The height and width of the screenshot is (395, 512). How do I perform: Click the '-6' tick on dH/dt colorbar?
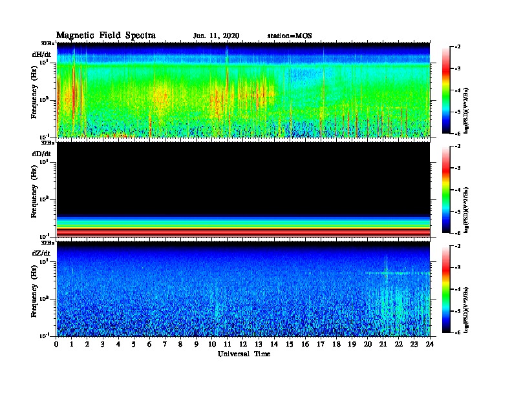pyautogui.click(x=458, y=134)
